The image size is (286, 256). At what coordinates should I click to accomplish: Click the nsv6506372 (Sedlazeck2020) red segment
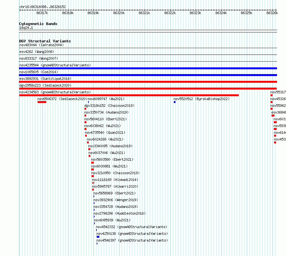pyautogui.click(x=42, y=102)
